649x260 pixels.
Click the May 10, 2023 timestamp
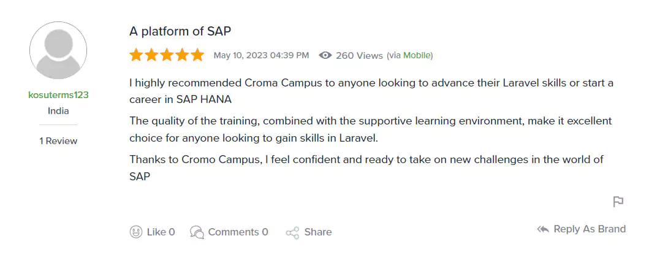(261, 55)
